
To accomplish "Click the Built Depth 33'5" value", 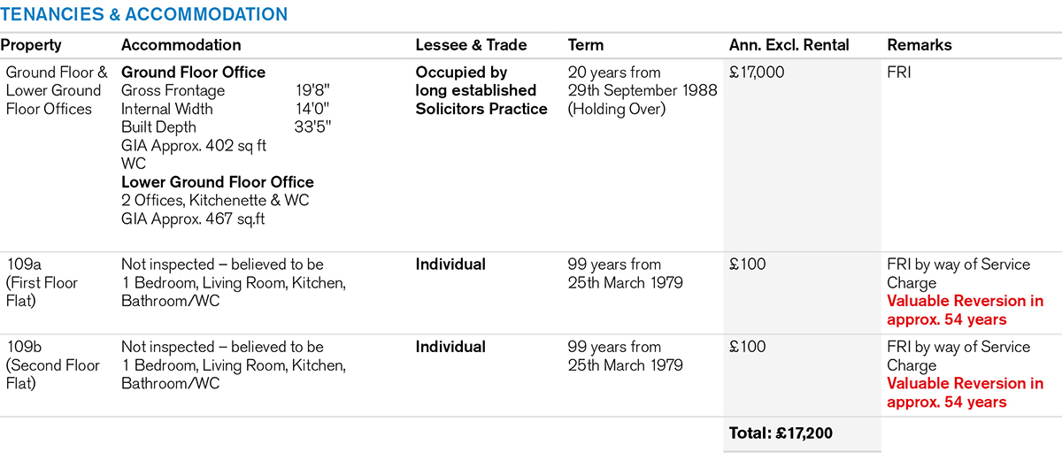I will coord(313,127).
